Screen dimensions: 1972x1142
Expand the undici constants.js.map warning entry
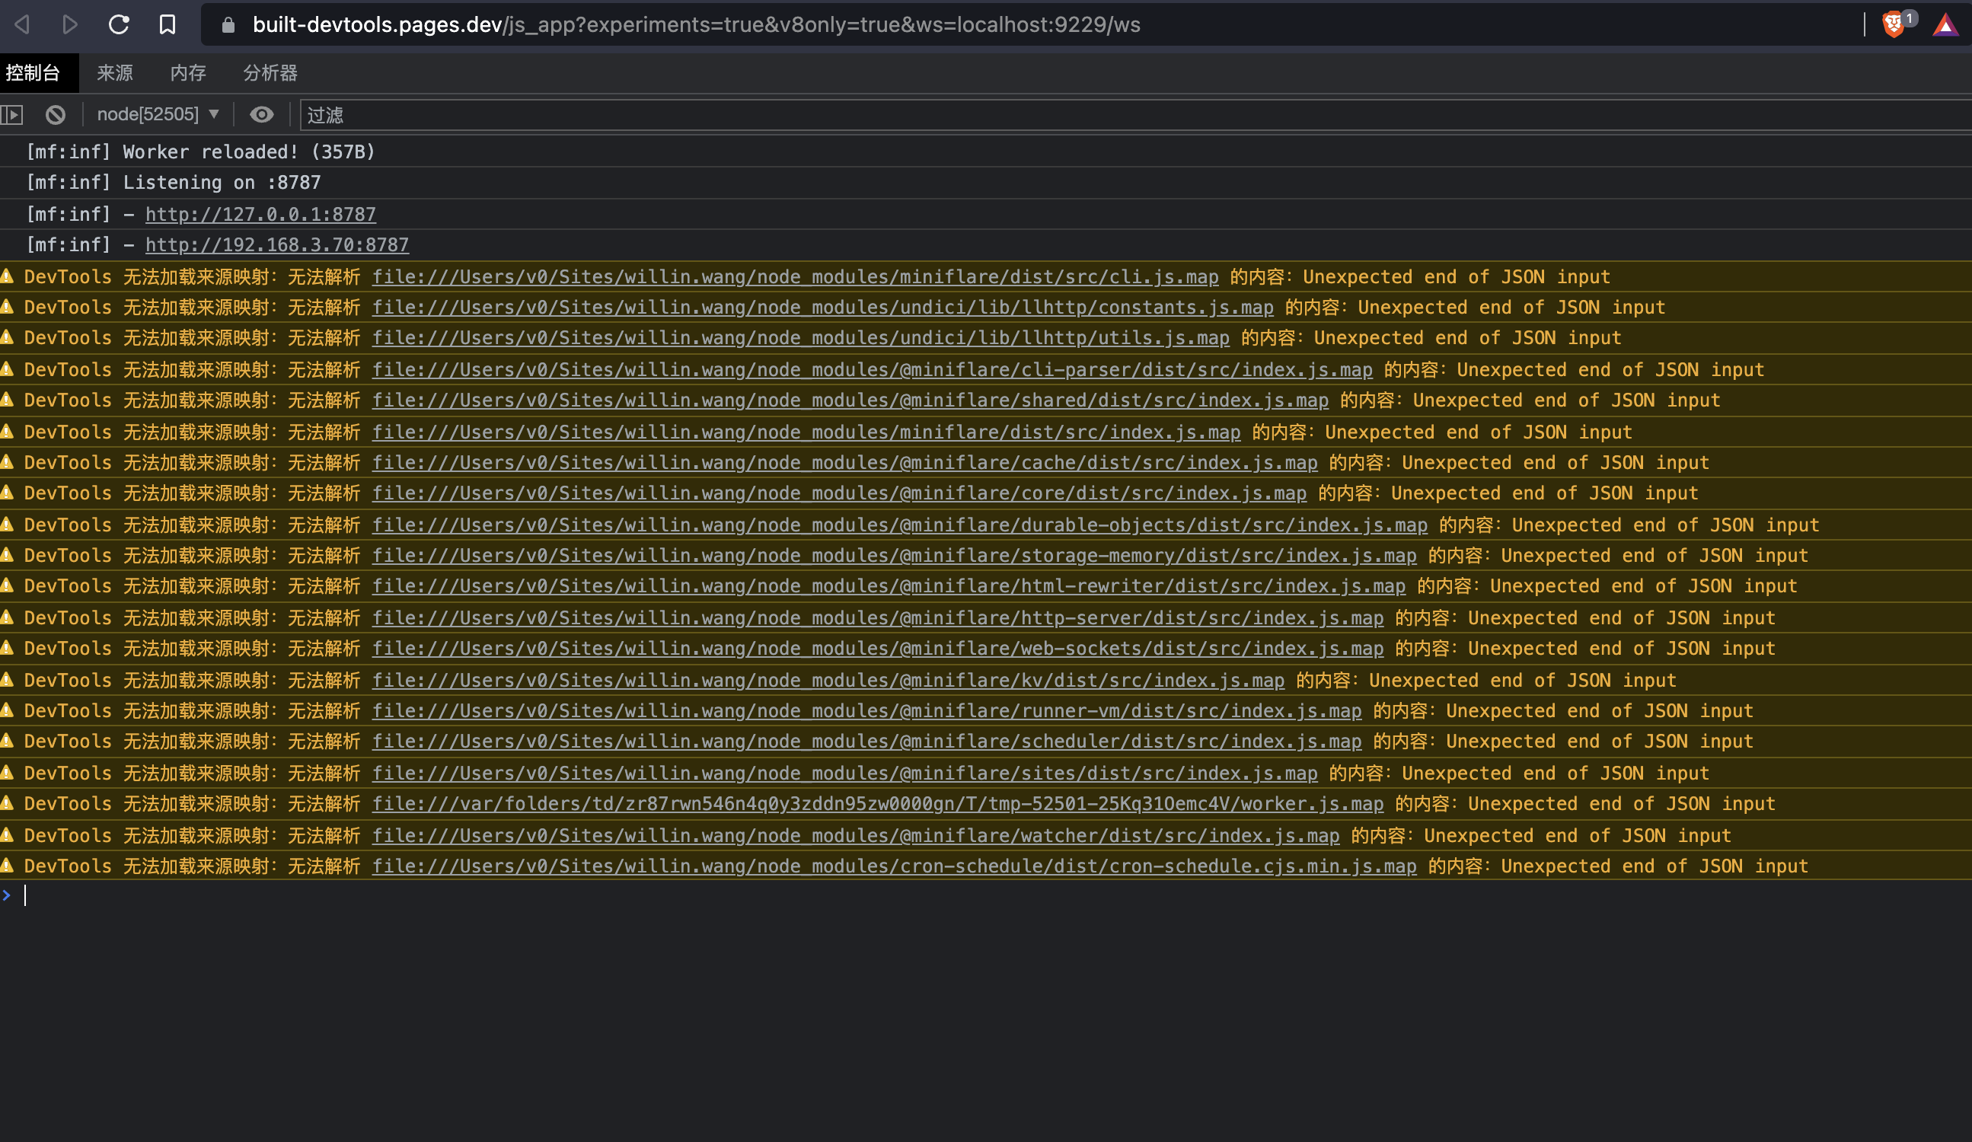(x=8, y=307)
